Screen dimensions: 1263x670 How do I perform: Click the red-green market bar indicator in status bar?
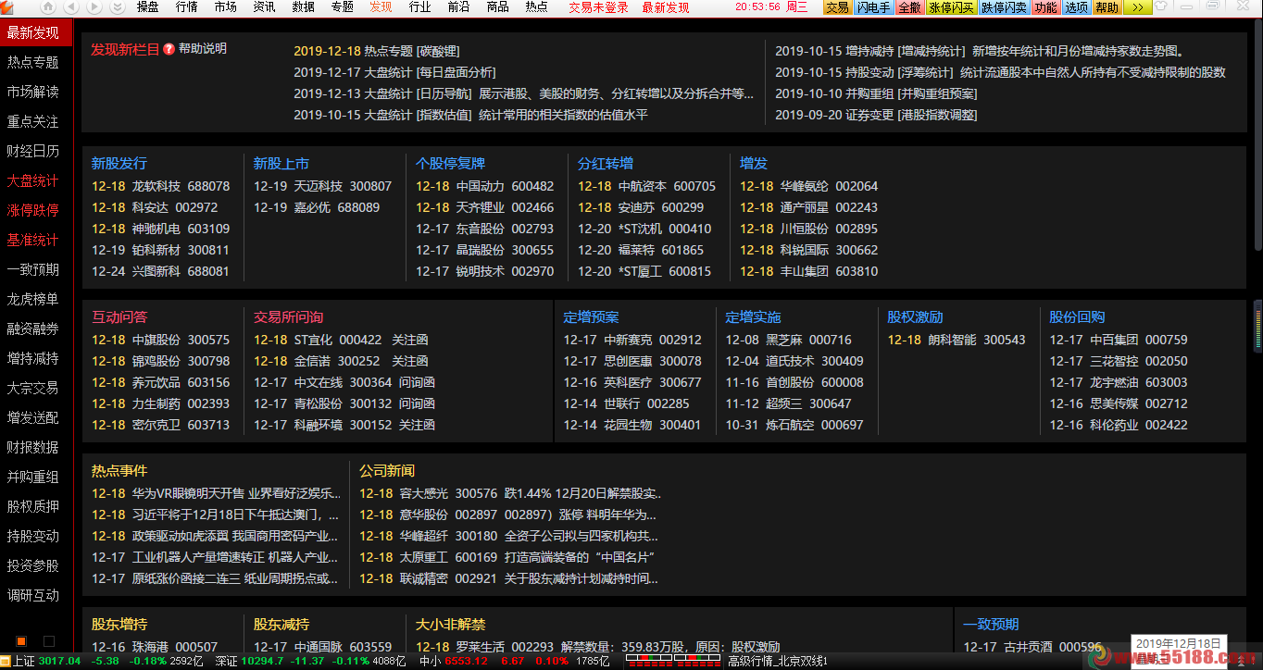(x=674, y=661)
